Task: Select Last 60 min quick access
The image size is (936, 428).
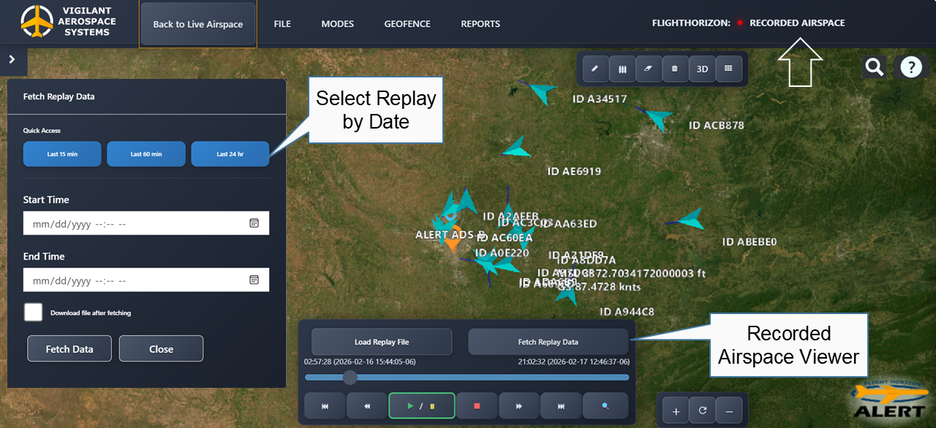Action: [x=146, y=154]
